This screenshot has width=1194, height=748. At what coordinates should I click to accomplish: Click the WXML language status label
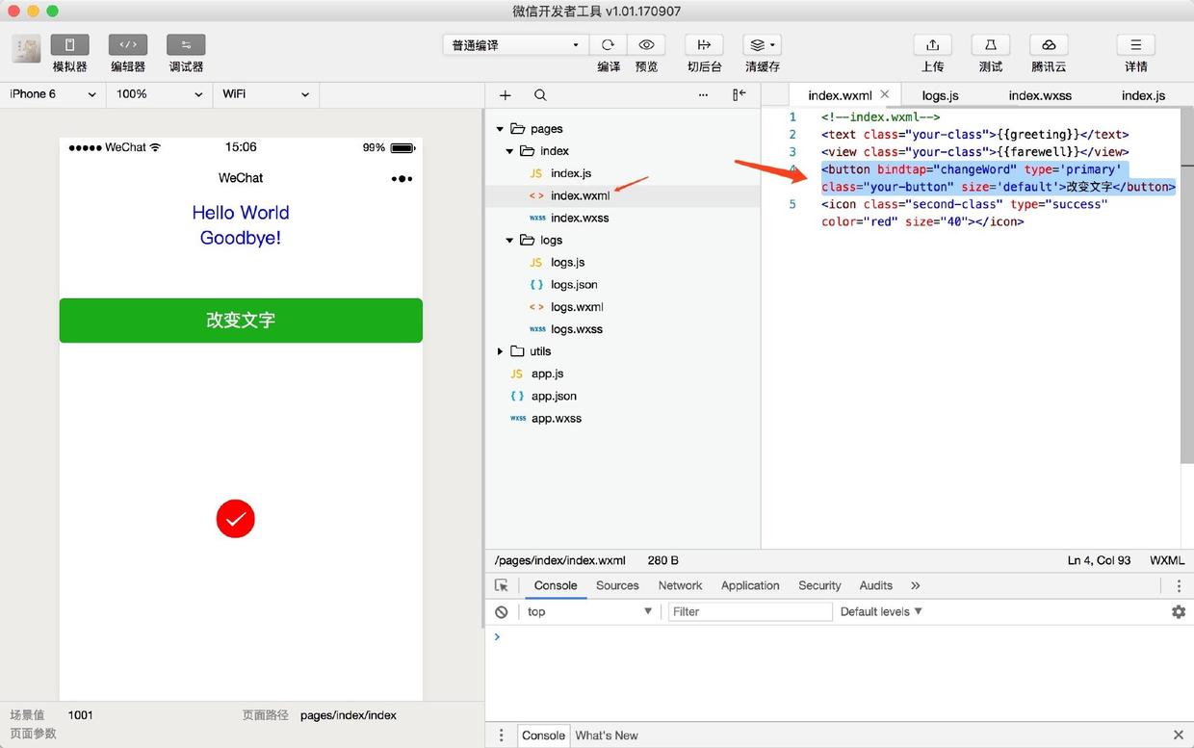click(x=1167, y=560)
